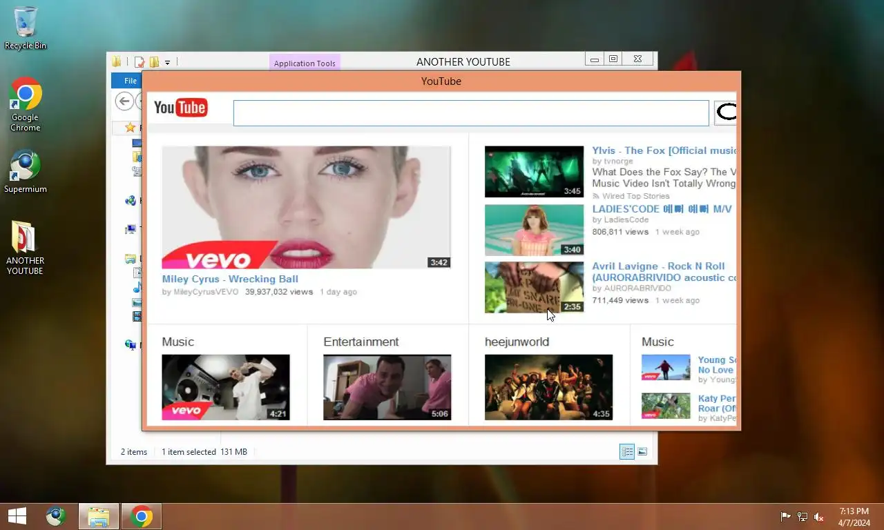The image size is (884, 530).
Task: Click the Chrome taskbar icon
Action: click(142, 516)
